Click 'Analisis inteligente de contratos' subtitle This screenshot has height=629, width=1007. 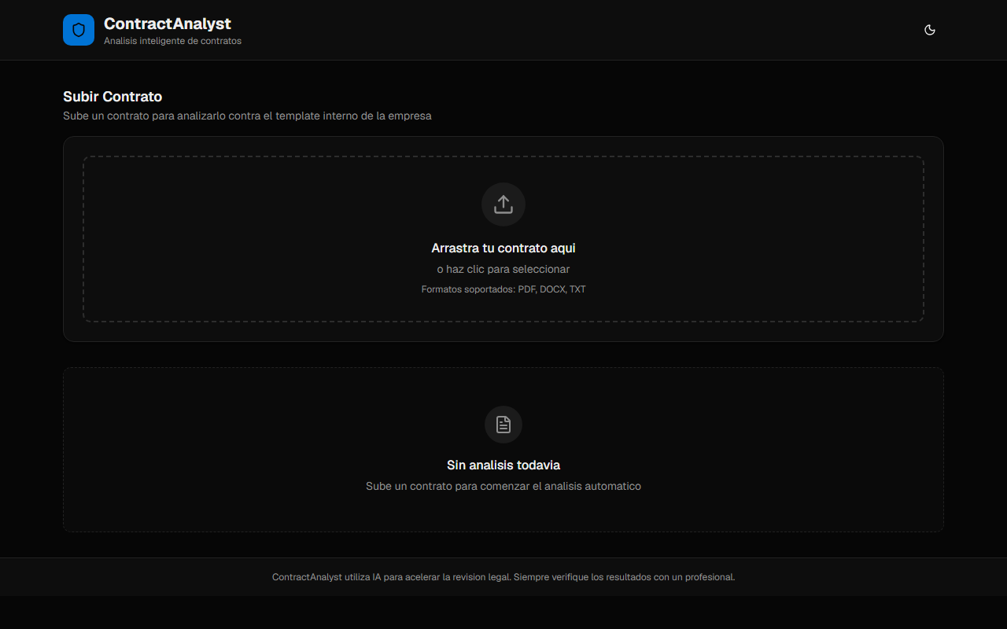(172, 41)
